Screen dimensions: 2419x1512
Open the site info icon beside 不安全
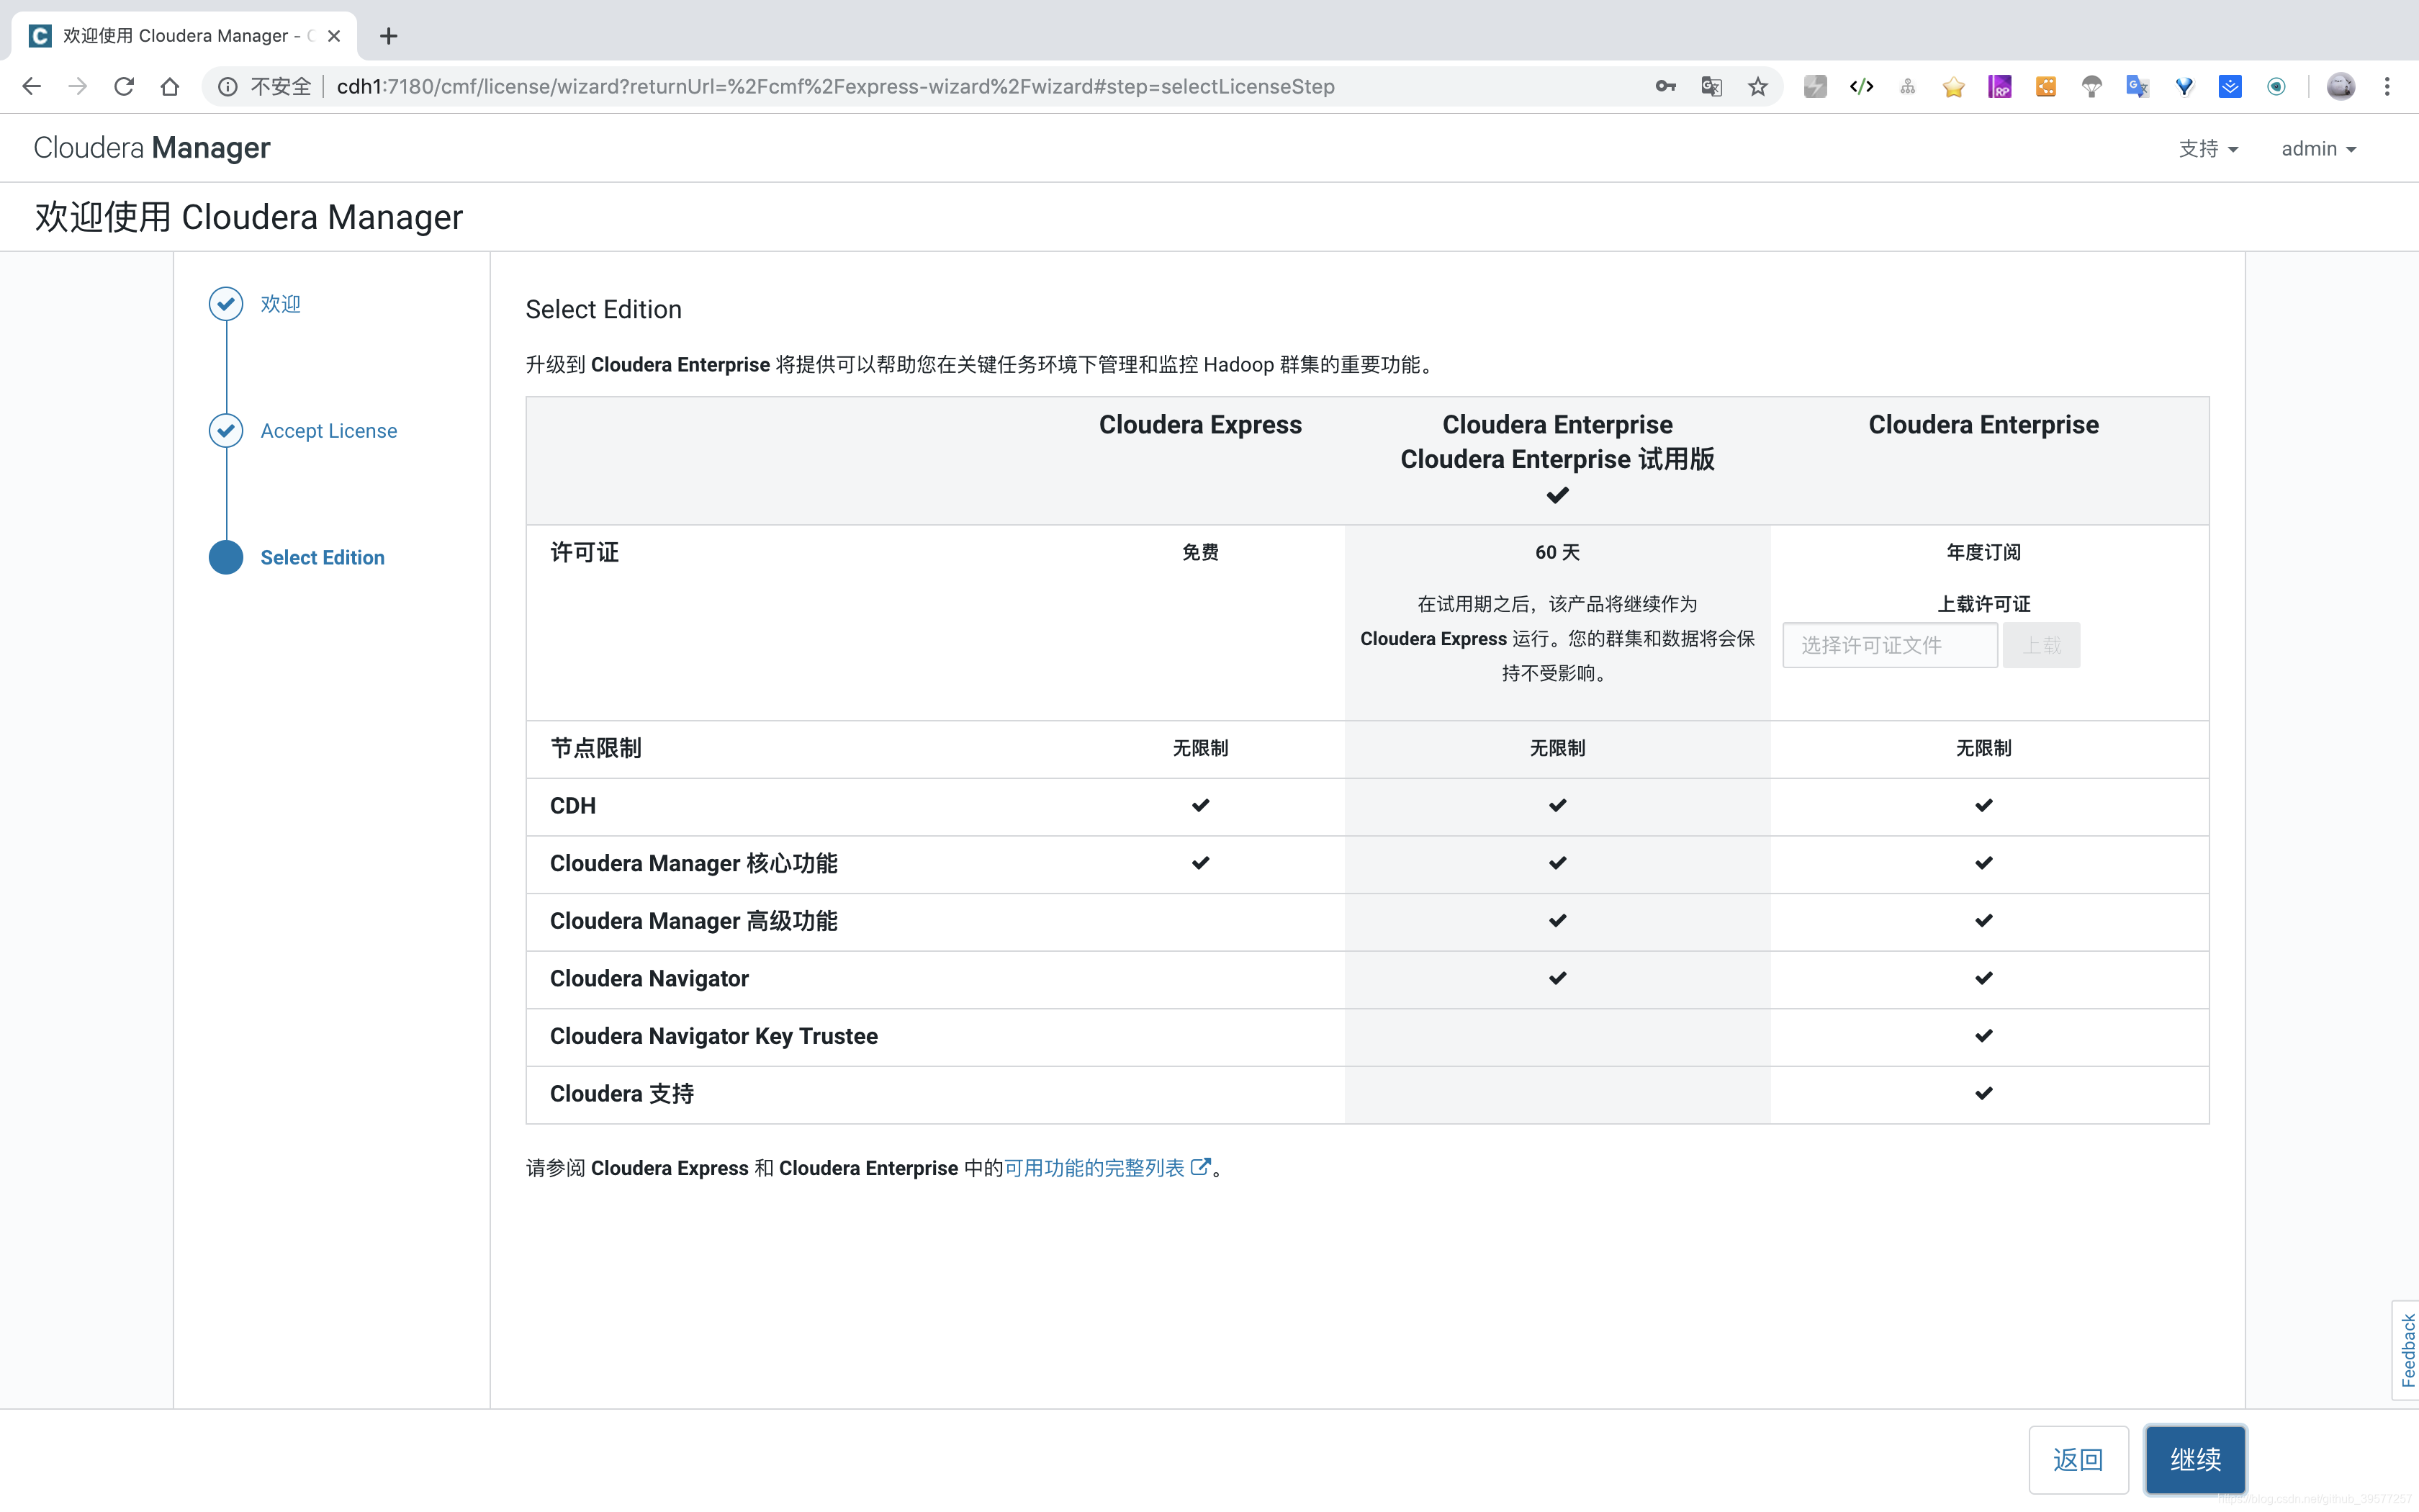click(x=228, y=87)
